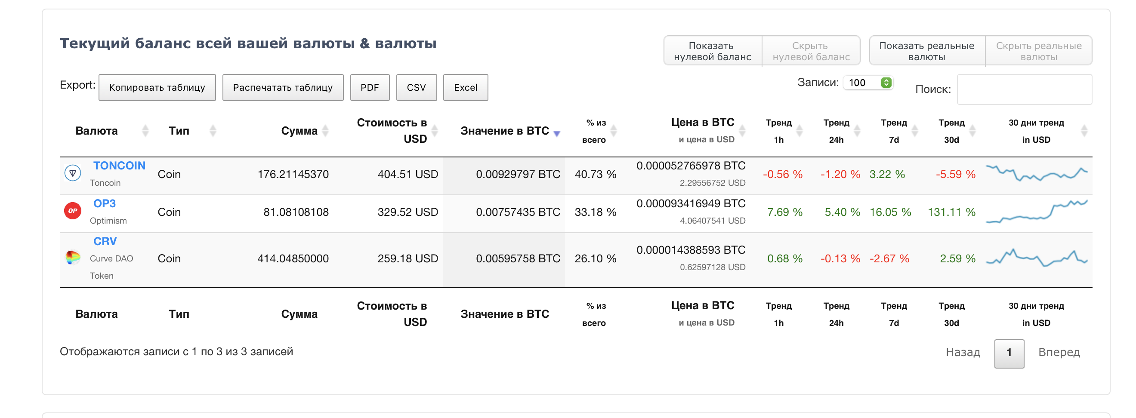Viewport: 1136px width, 418px height.
Task: Click 0.00757435 BTC value cell
Action: point(518,212)
